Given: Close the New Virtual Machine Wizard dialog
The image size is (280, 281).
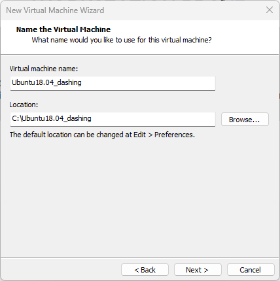Looking at the screenshot, I should [x=270, y=10].
